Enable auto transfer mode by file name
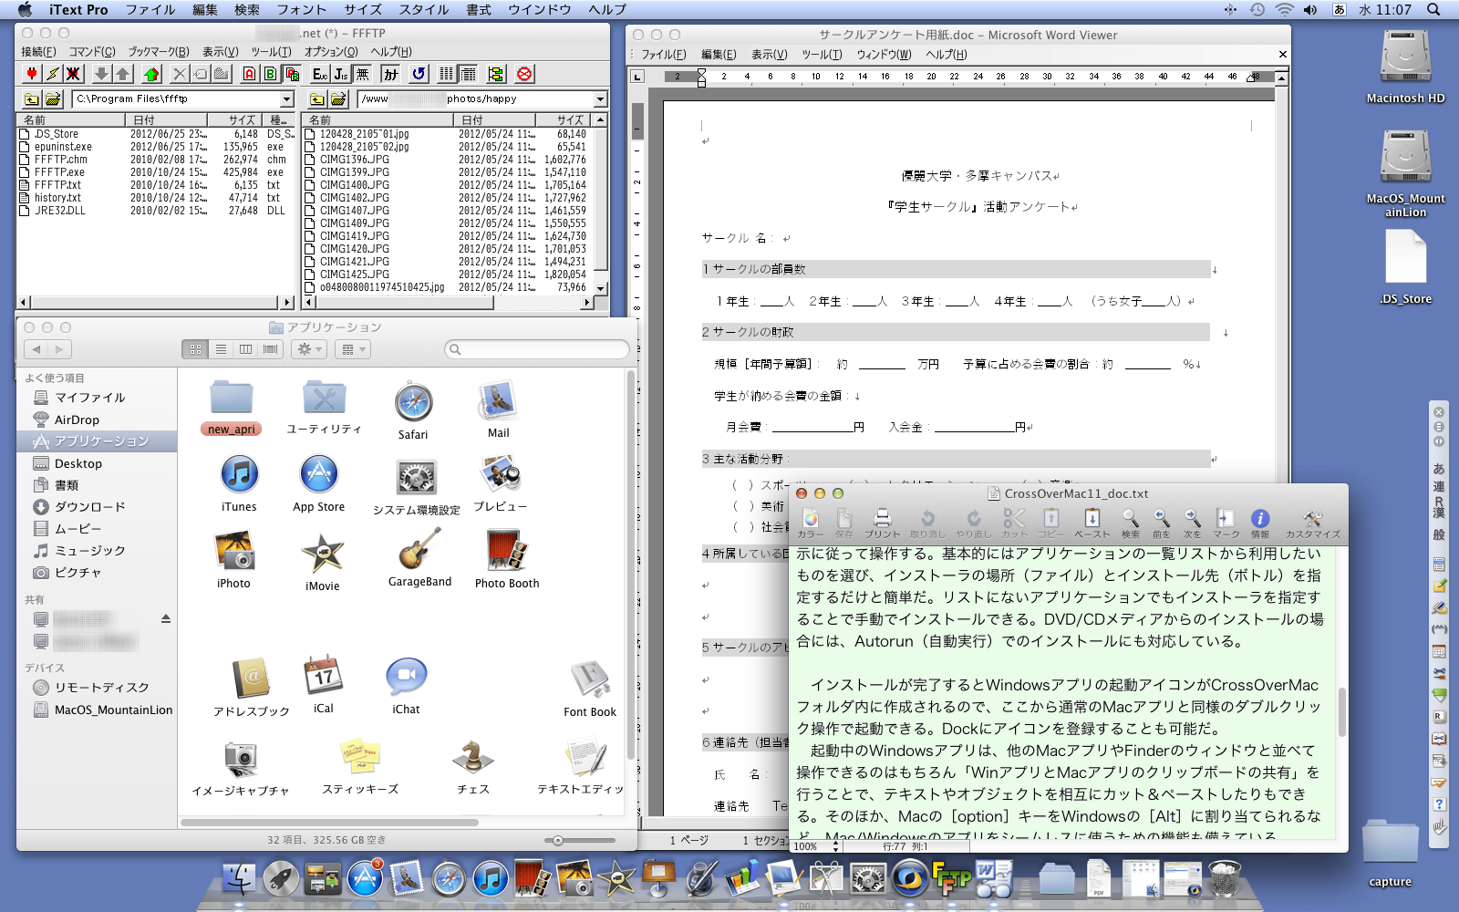 point(292,74)
